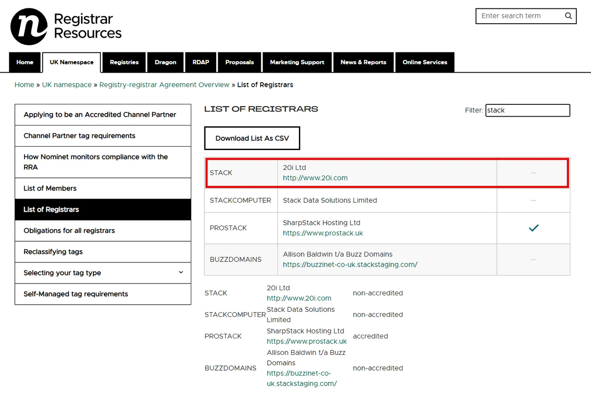This screenshot has height=398, width=591.
Task: Open the RDAP tab
Action: 201,62
